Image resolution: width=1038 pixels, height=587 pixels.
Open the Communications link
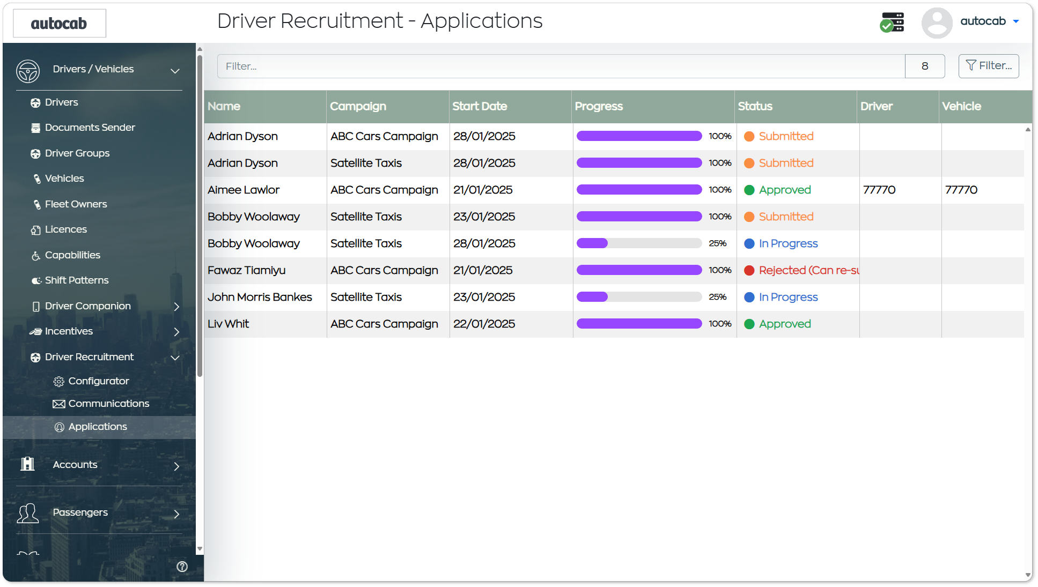click(109, 404)
